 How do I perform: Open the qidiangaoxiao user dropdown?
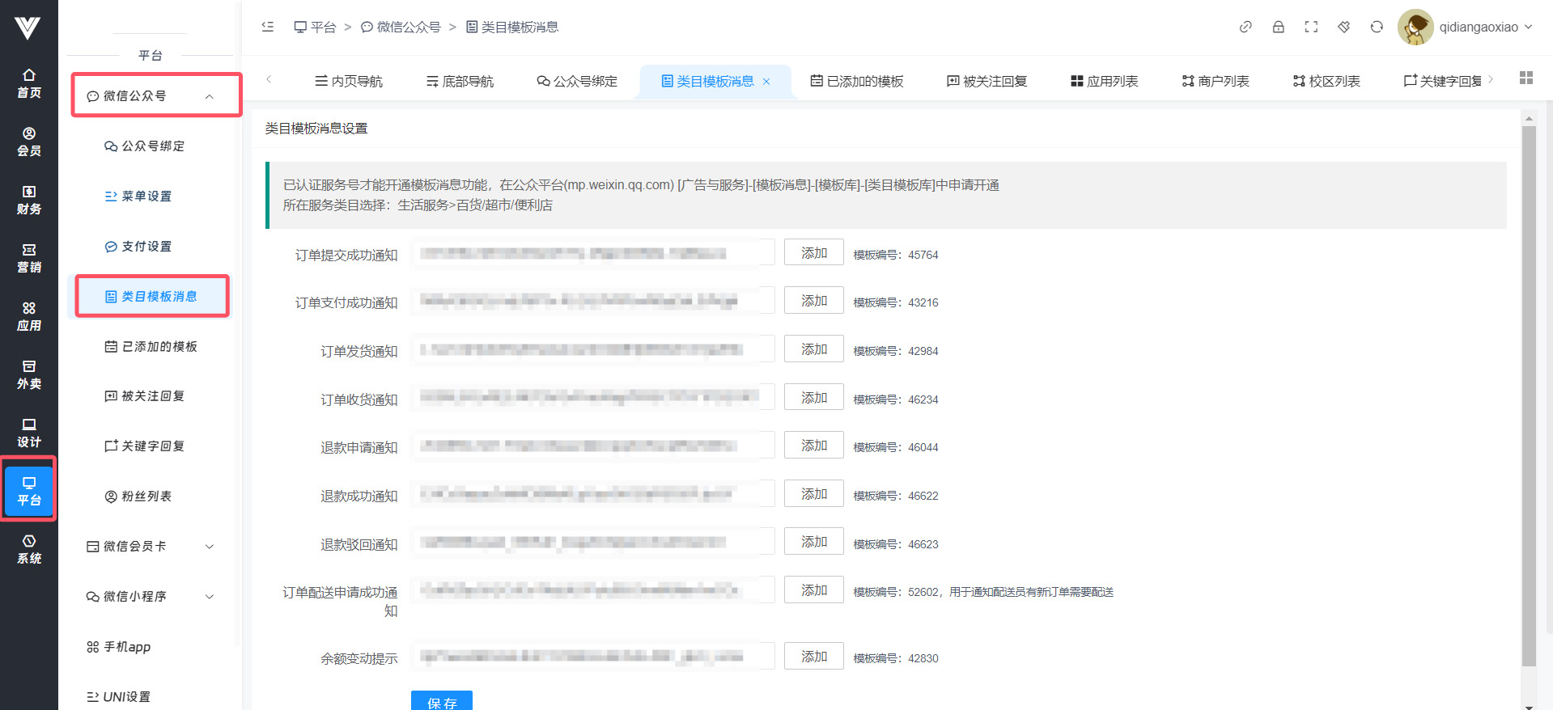click(1466, 27)
